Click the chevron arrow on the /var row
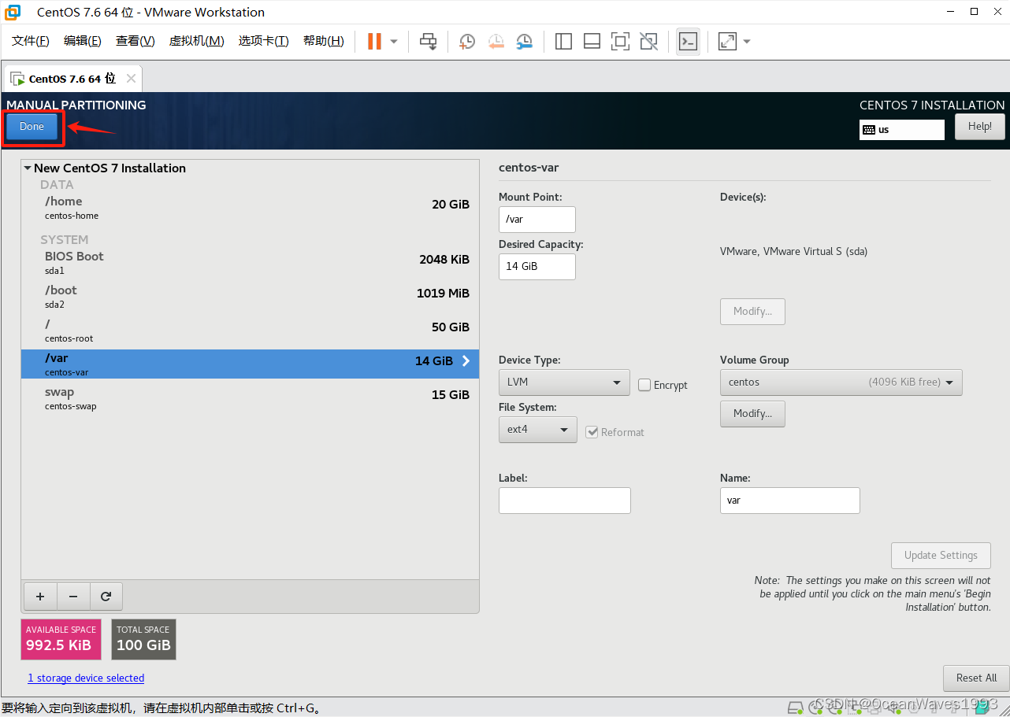Viewport: 1010px width, 717px height. point(466,361)
